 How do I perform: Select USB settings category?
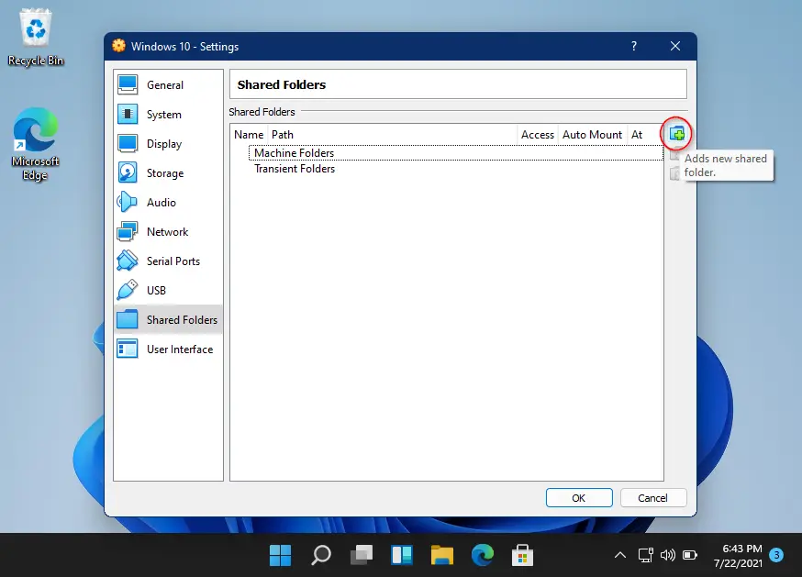pyautogui.click(x=168, y=291)
